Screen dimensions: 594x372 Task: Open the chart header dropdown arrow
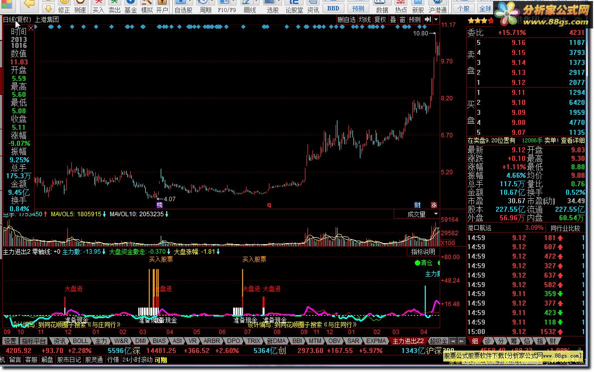click(436, 19)
